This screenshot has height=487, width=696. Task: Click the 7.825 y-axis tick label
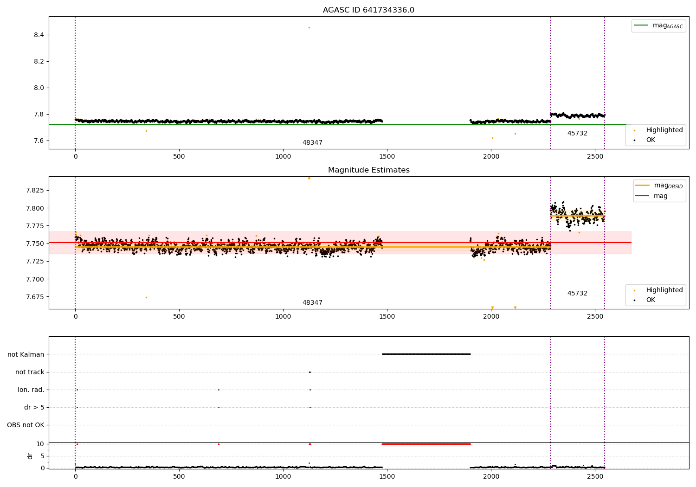35,191
